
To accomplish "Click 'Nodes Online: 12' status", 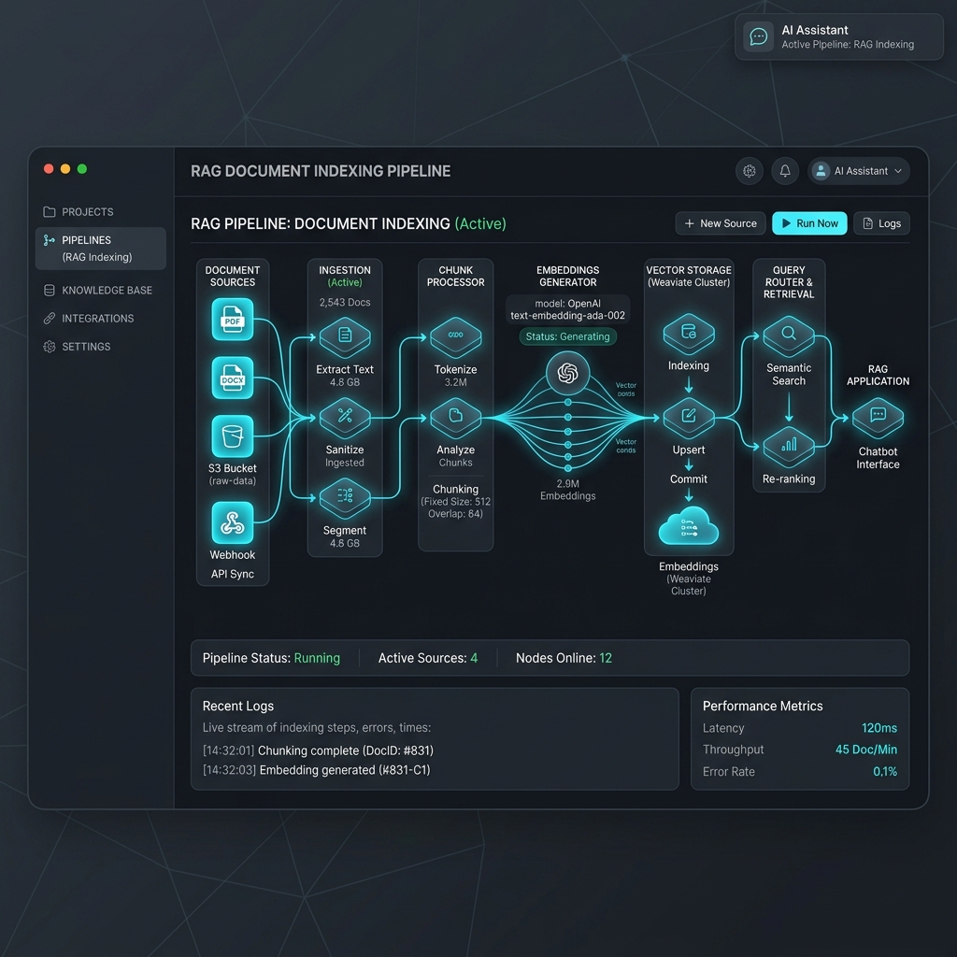I will tap(564, 658).
